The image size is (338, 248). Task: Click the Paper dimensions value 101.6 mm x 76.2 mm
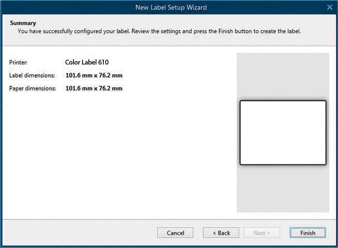tap(94, 88)
